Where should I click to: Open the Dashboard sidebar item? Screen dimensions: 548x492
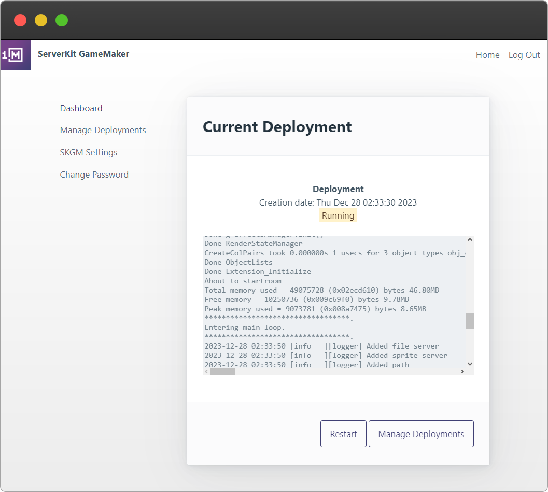click(81, 108)
